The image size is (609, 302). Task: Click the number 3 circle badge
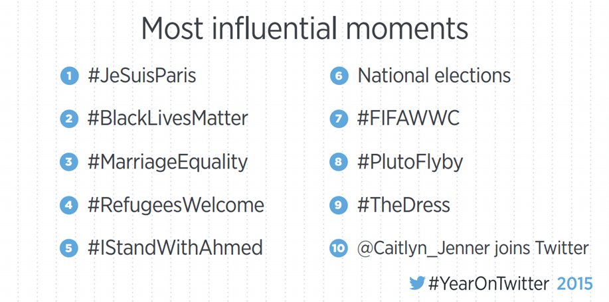click(69, 163)
